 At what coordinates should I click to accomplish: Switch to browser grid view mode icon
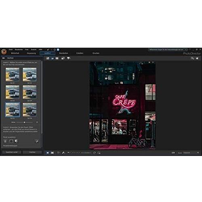(x=57, y=58)
